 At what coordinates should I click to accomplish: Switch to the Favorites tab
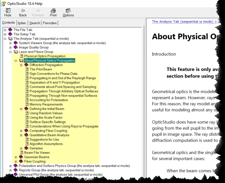pyautogui.click(x=50, y=23)
